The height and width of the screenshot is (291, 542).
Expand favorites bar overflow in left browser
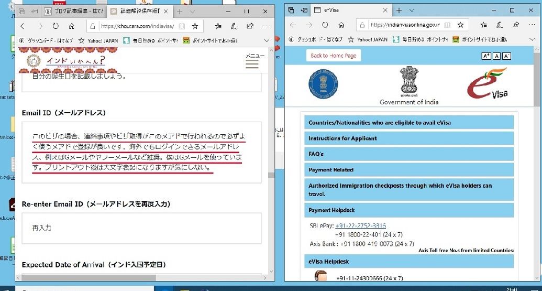(267, 40)
